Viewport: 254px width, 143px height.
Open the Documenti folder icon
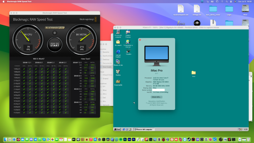pos(118,42)
